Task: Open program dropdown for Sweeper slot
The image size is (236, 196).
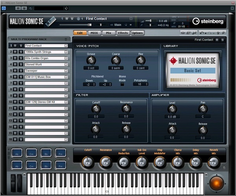Action: [x=66, y=71]
